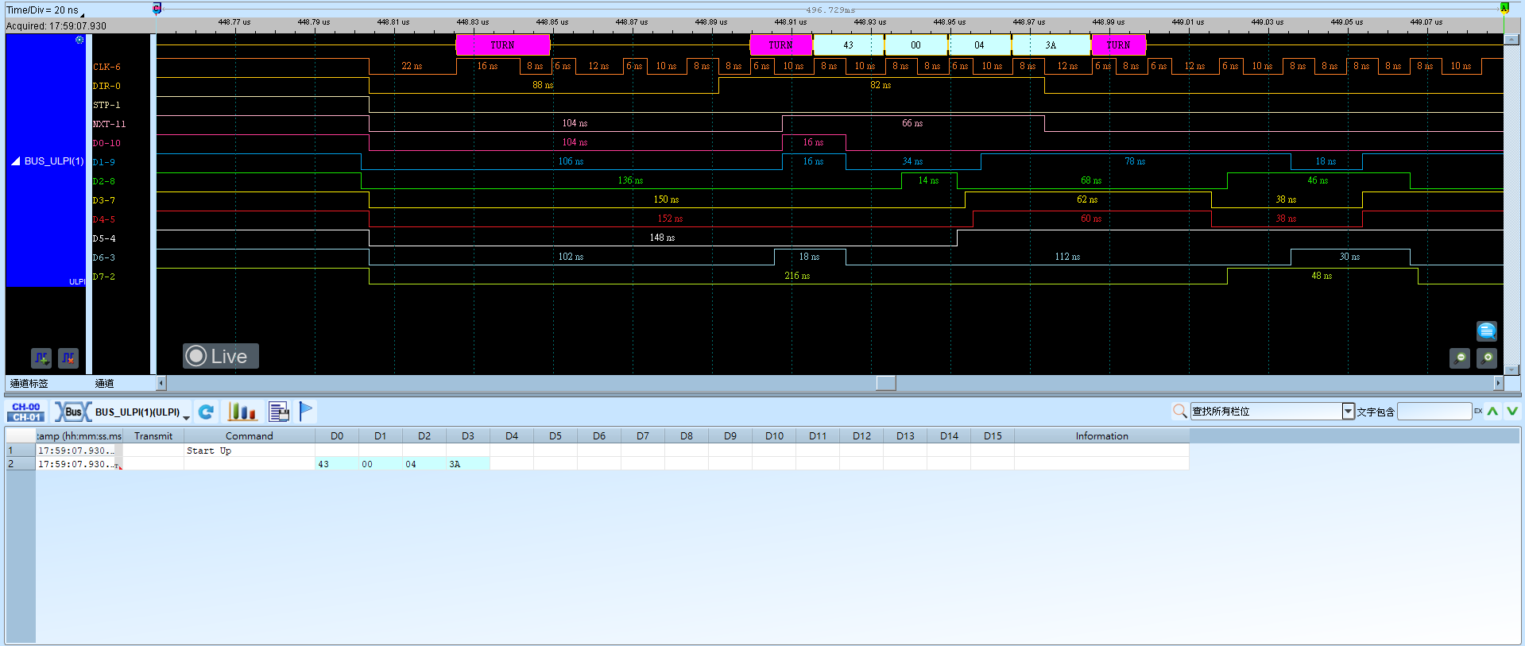The image size is (1525, 646).
Task: Click the horizontal waveform scrollbar thumb
Action: (886, 383)
